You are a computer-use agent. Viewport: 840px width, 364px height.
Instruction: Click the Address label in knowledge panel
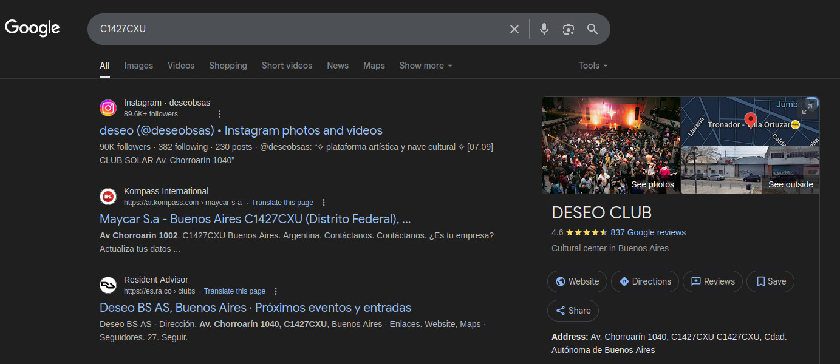pyautogui.click(x=570, y=337)
